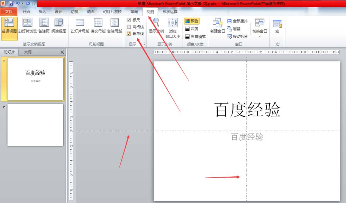346x203 pixels.
Task: Click the vertical ruler beside the slide
Action: click(71, 131)
